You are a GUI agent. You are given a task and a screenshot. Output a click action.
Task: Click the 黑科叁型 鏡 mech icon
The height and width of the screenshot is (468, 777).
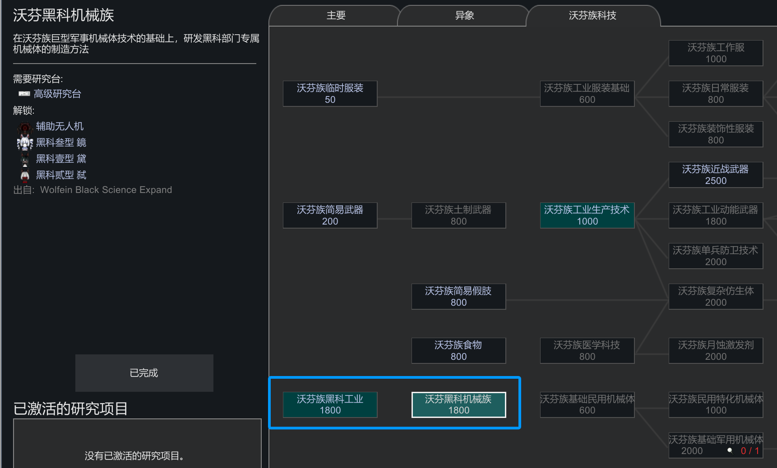25,143
